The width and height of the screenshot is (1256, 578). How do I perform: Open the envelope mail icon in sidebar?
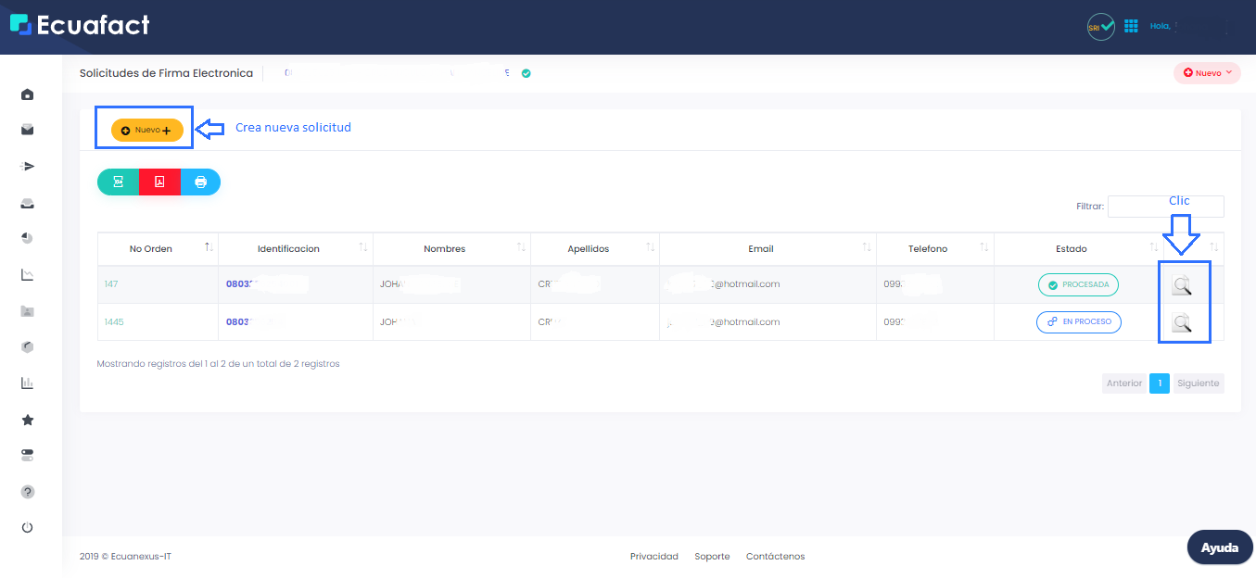tap(28, 131)
